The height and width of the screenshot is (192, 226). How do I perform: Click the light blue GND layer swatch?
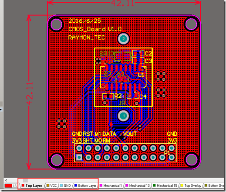click(61, 185)
